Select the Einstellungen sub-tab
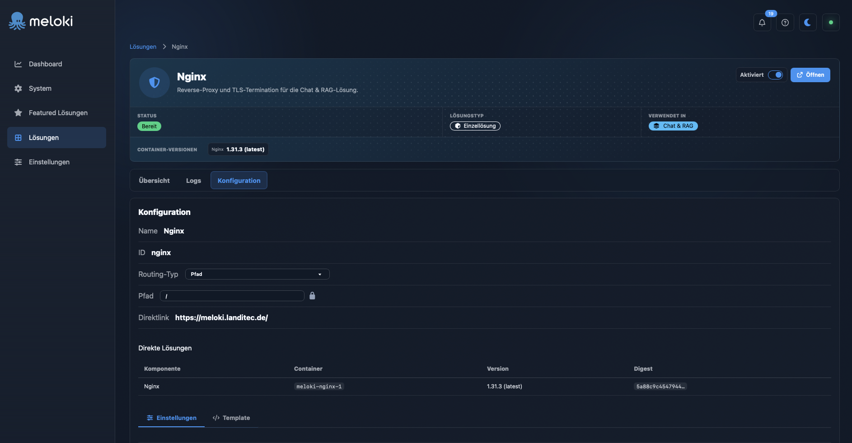The image size is (852, 443). tap(172, 418)
